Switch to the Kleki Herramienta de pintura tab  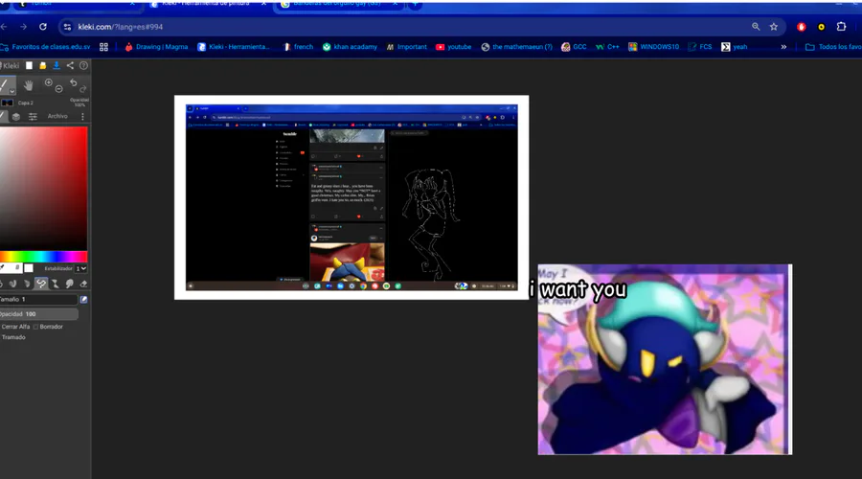tap(206, 4)
